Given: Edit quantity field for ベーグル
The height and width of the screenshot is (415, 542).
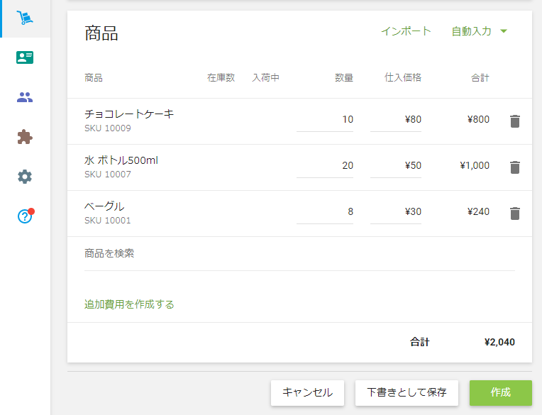Looking at the screenshot, I should pyautogui.click(x=325, y=212).
